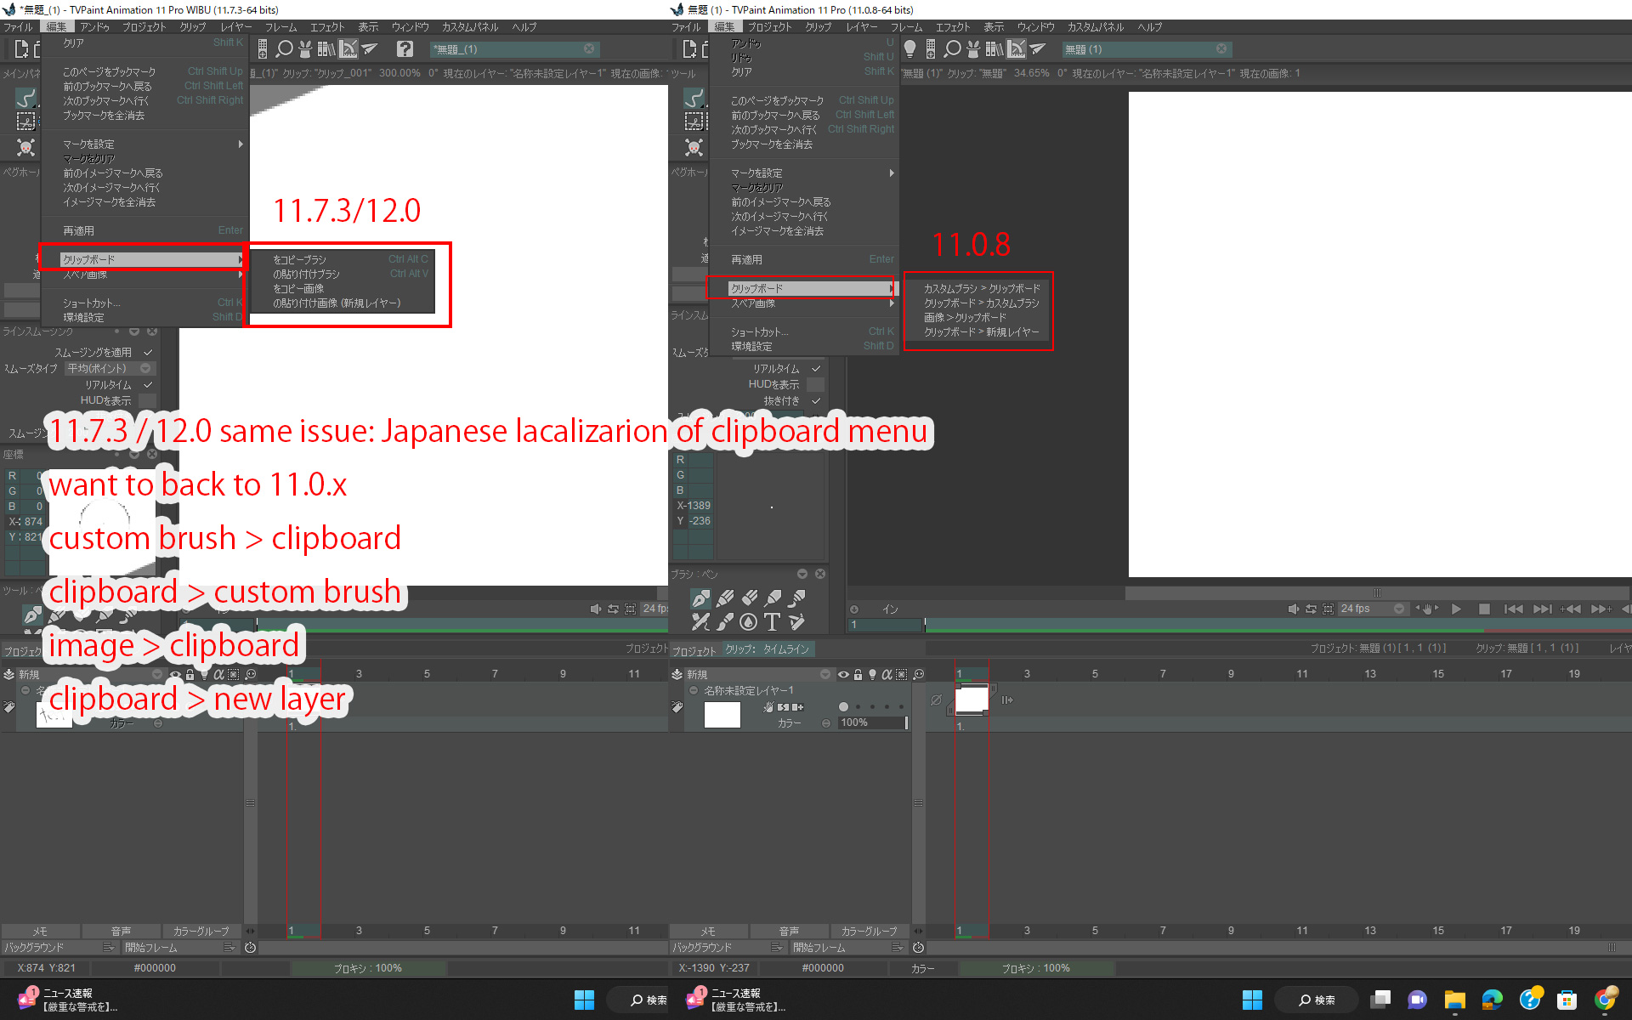
Task: Click the light bulb icon in right window
Action: [909, 48]
